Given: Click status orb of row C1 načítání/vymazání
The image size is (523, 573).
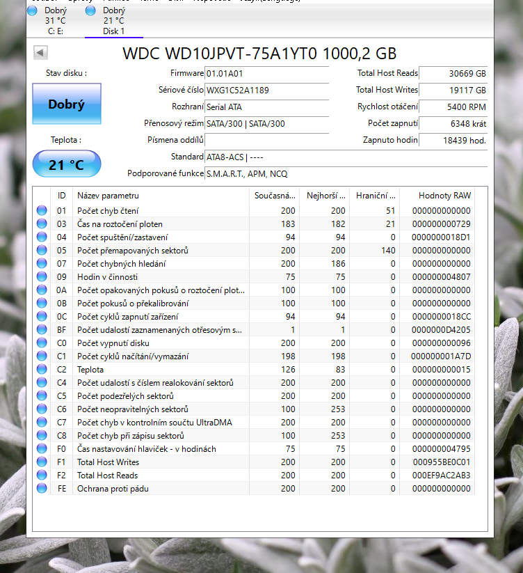Looking at the screenshot, I should 42,356.
